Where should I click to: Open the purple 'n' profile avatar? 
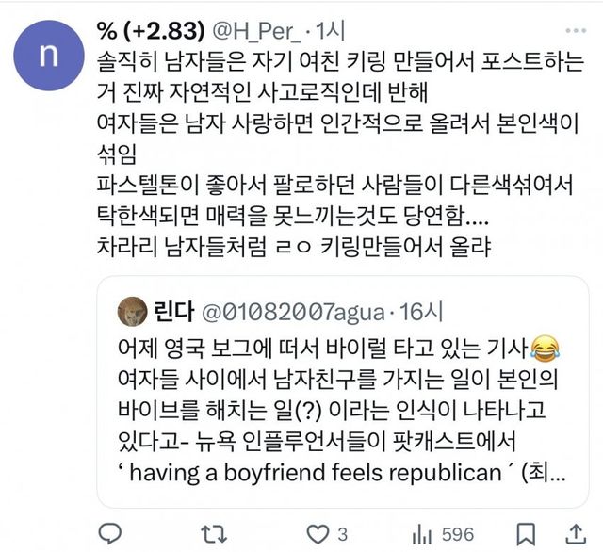pyautogui.click(x=46, y=54)
